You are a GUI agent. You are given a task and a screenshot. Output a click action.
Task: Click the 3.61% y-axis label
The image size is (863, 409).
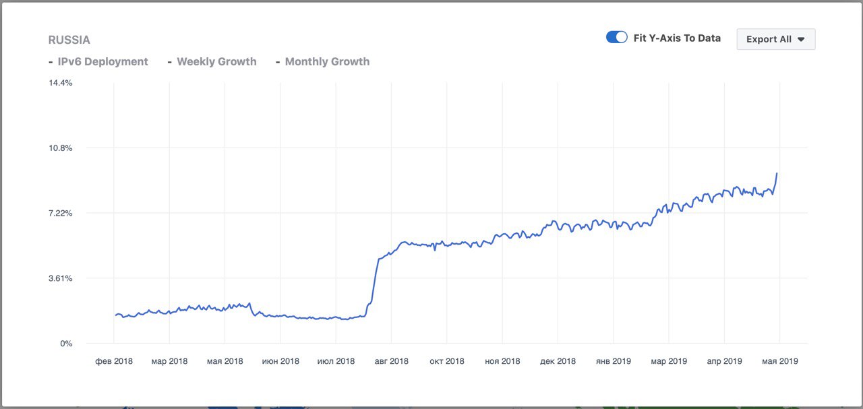coord(60,278)
